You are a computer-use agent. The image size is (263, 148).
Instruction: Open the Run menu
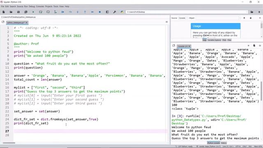[26, 7]
